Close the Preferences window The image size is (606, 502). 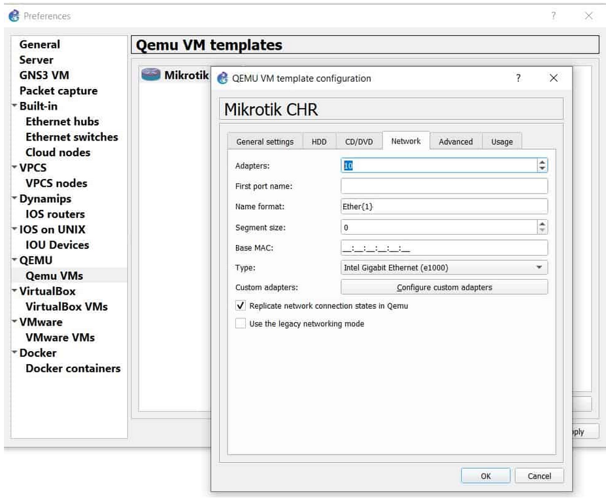pyautogui.click(x=588, y=16)
